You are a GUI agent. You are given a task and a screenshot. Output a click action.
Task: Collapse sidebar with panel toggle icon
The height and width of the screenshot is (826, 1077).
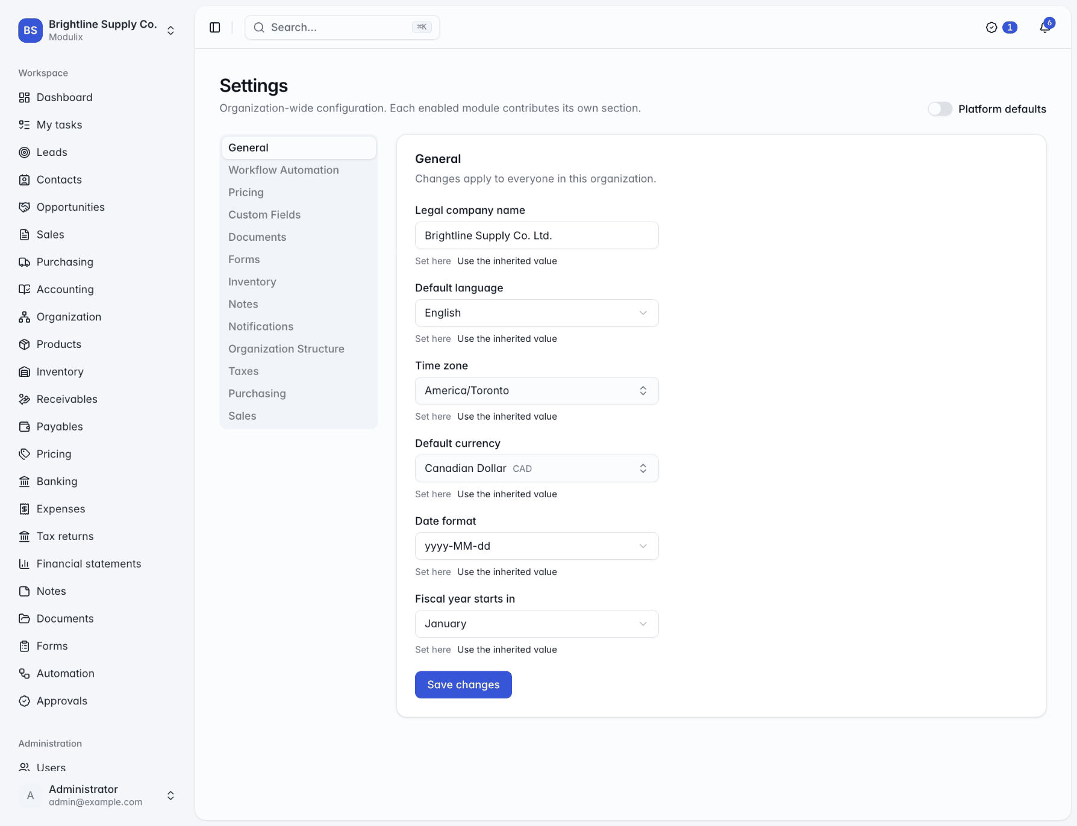pyautogui.click(x=215, y=28)
